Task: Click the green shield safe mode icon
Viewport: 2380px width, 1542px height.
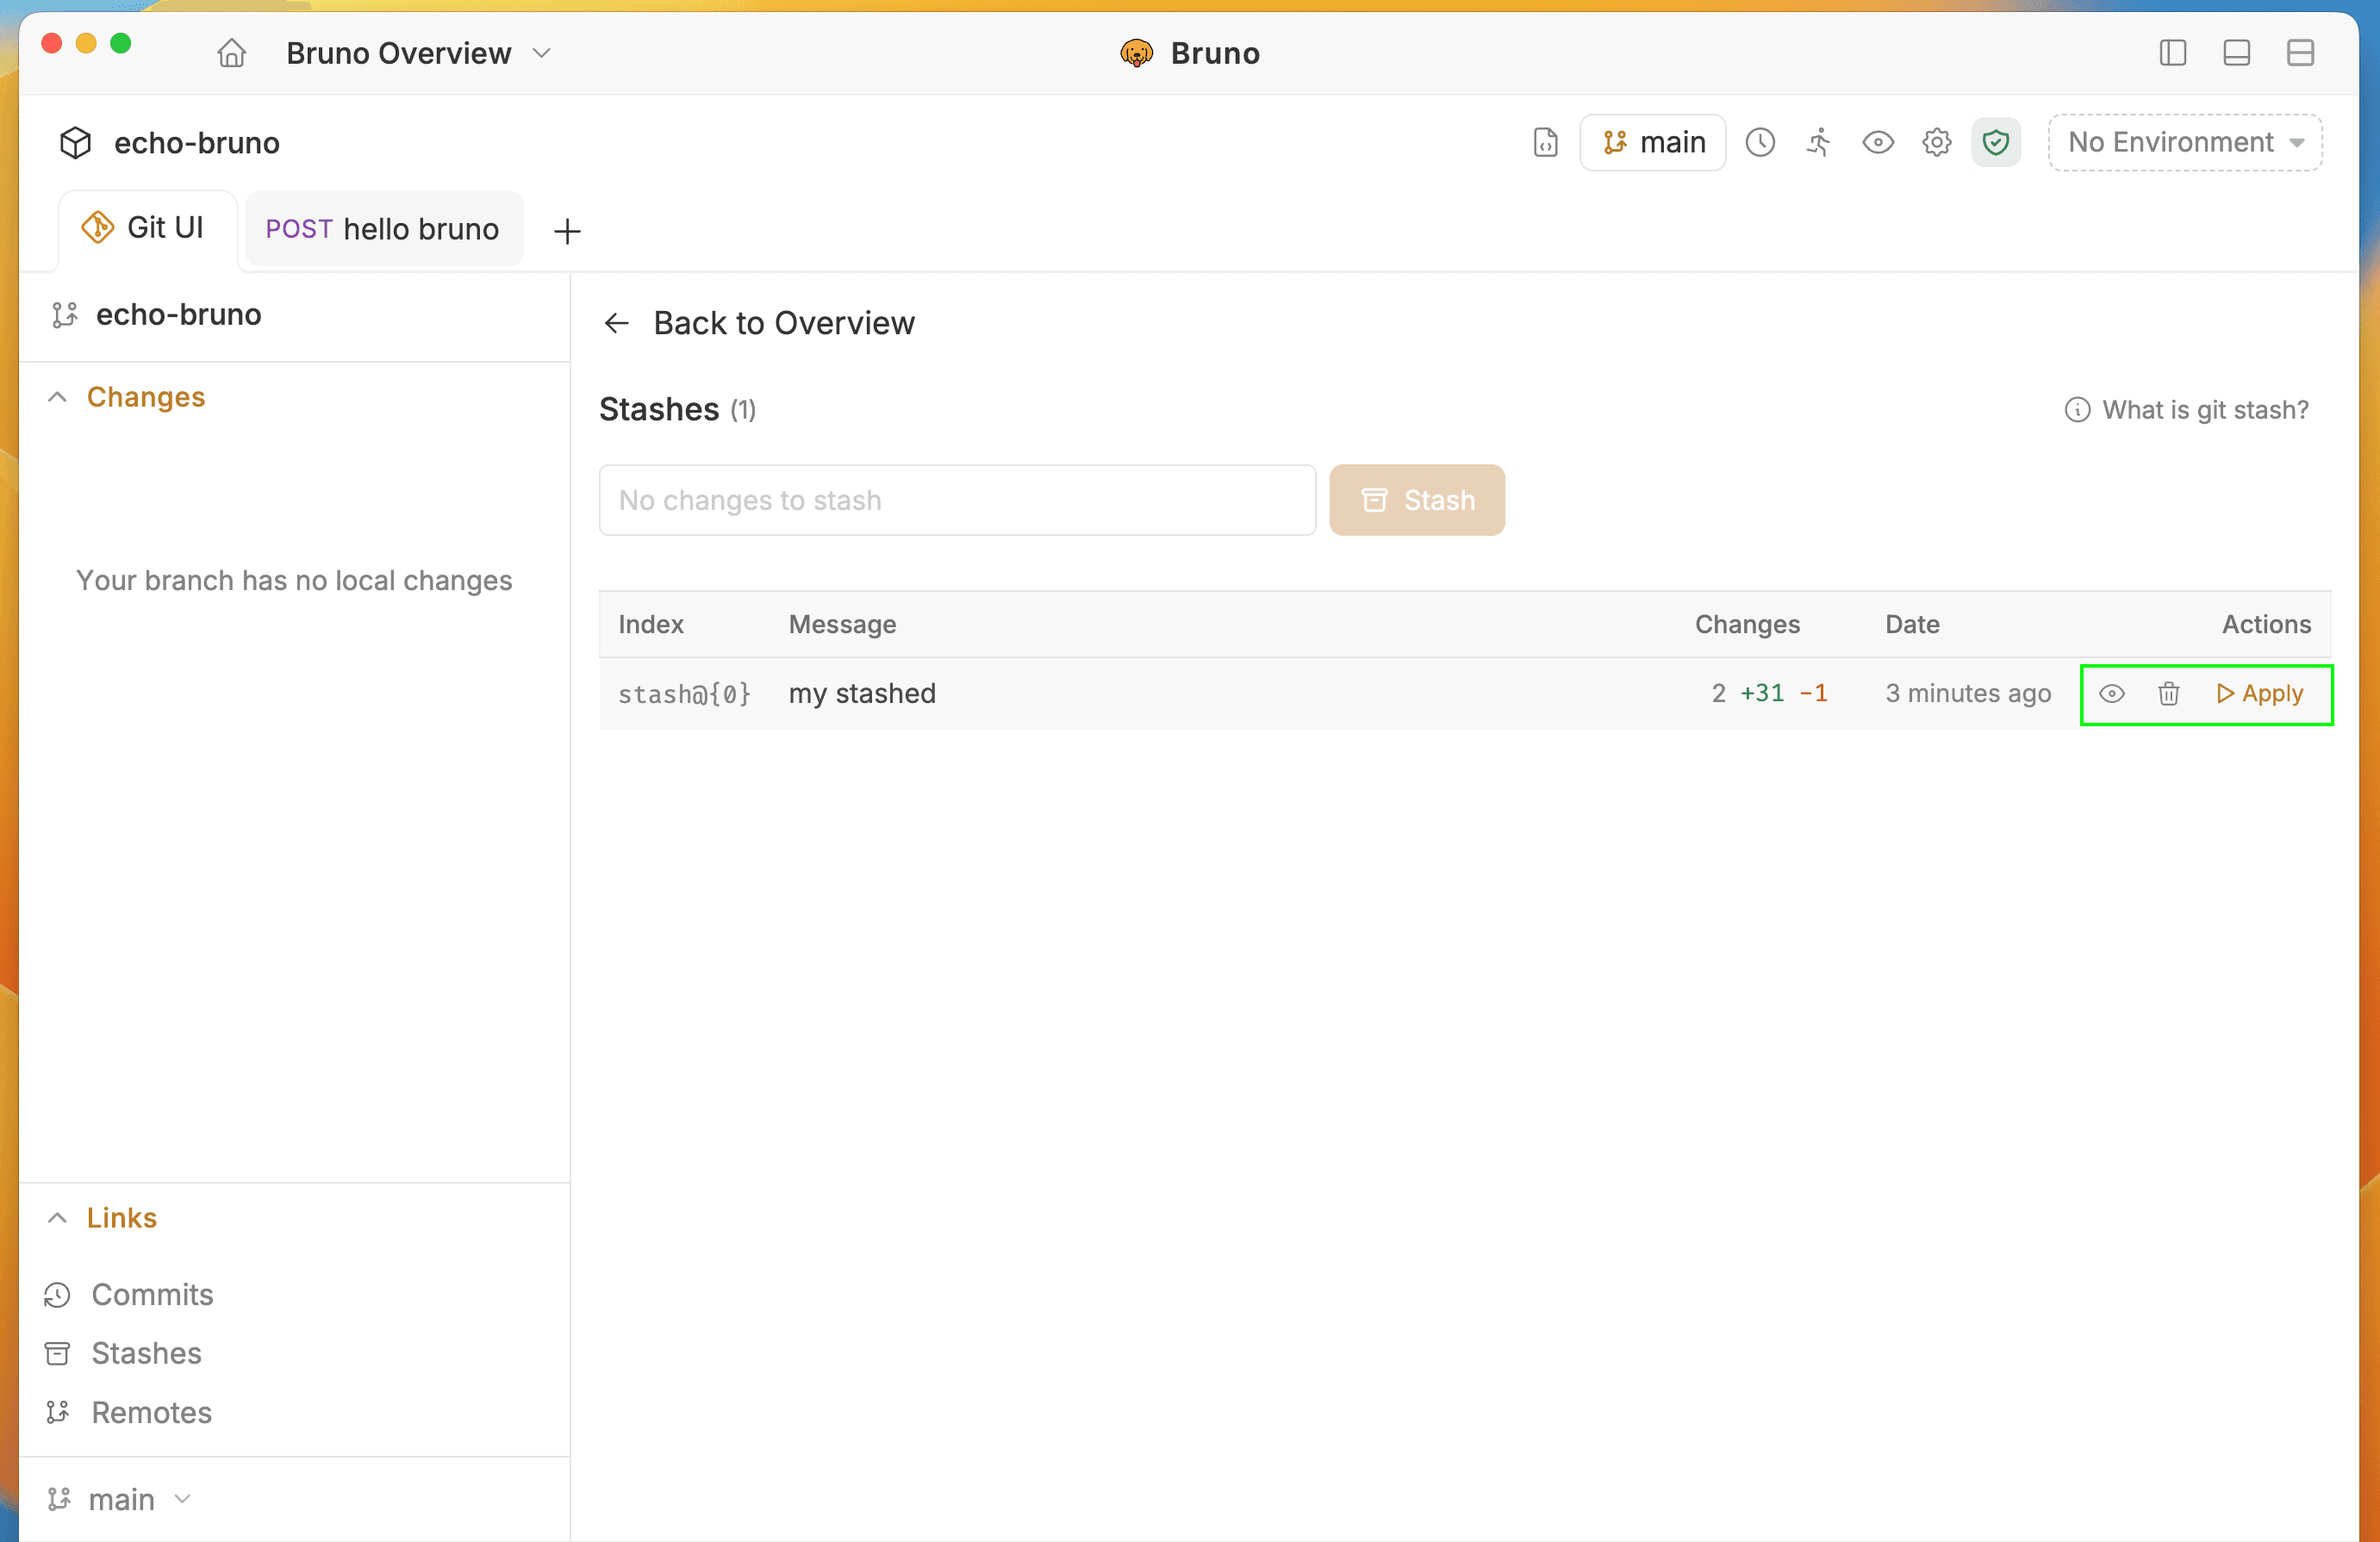Action: click(x=1995, y=143)
